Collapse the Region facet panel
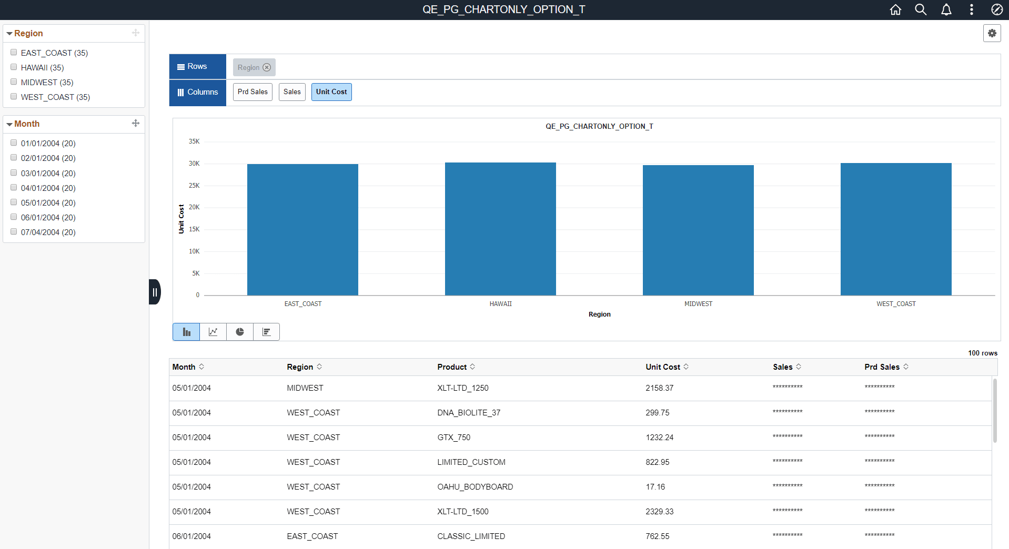 pos(9,33)
